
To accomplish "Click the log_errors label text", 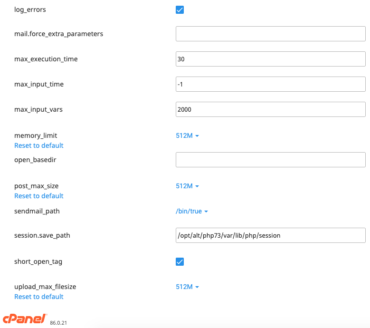I will 30,10.
